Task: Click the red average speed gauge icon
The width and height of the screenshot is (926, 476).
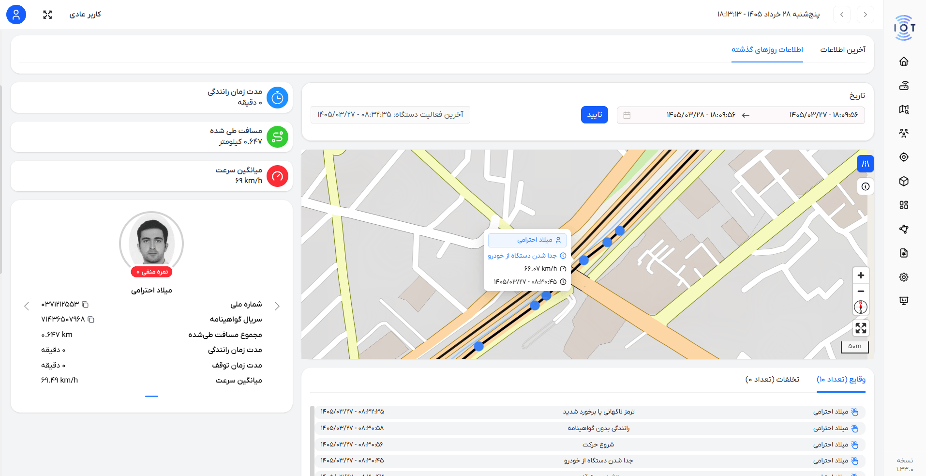Action: click(277, 176)
